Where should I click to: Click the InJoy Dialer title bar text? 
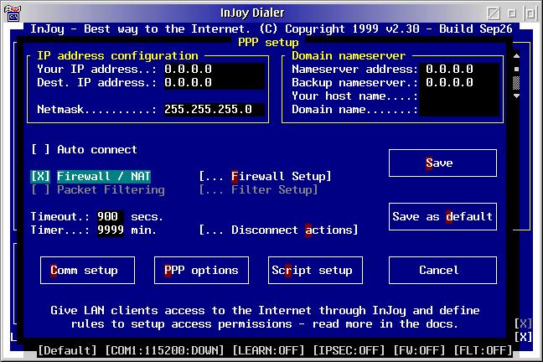coord(252,13)
